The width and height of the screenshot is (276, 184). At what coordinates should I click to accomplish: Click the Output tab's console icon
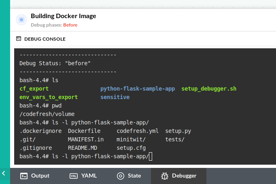click(24, 176)
